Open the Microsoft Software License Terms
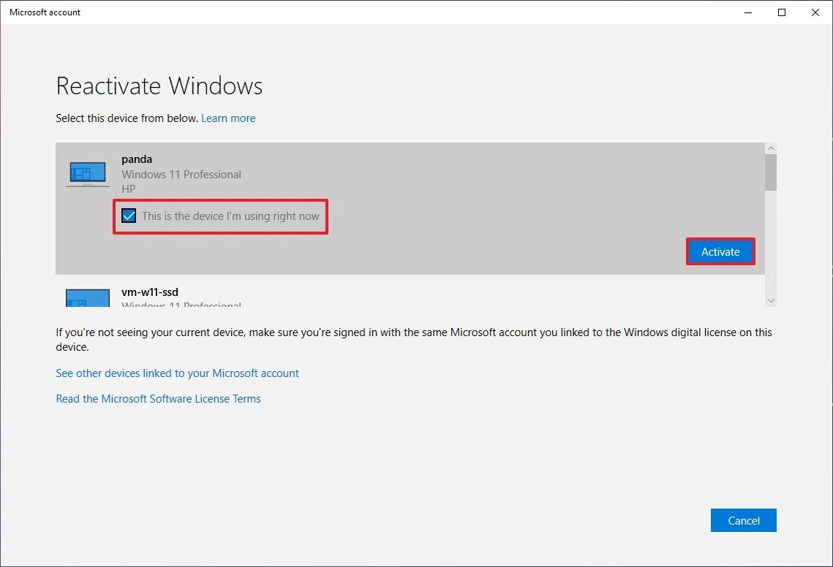The height and width of the screenshot is (567, 833). (158, 398)
